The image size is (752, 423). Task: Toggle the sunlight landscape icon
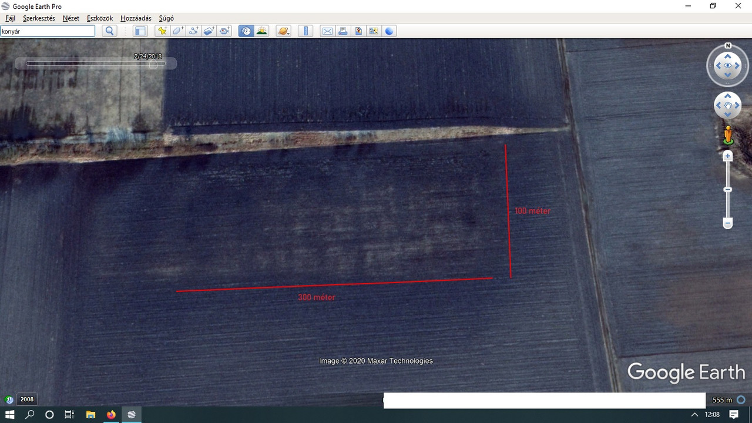[x=262, y=31]
